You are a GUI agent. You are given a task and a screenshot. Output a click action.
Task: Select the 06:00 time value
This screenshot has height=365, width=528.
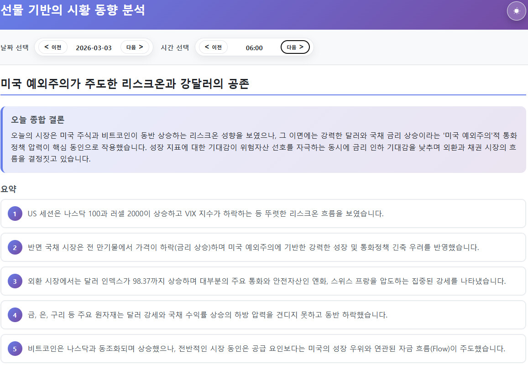(254, 48)
